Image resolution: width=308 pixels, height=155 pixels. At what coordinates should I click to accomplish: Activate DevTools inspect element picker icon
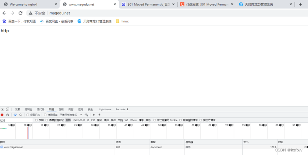coord(2,110)
